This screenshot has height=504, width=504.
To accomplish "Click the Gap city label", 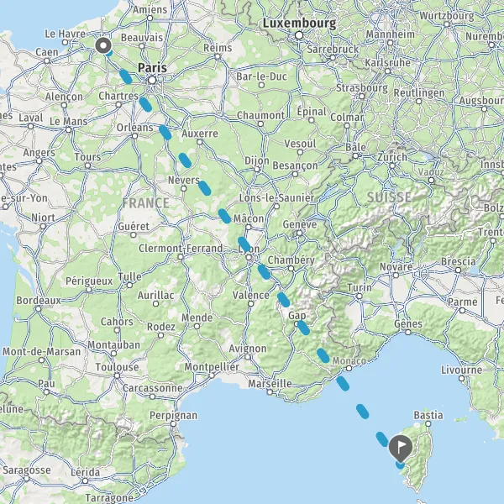I will coord(297,315).
